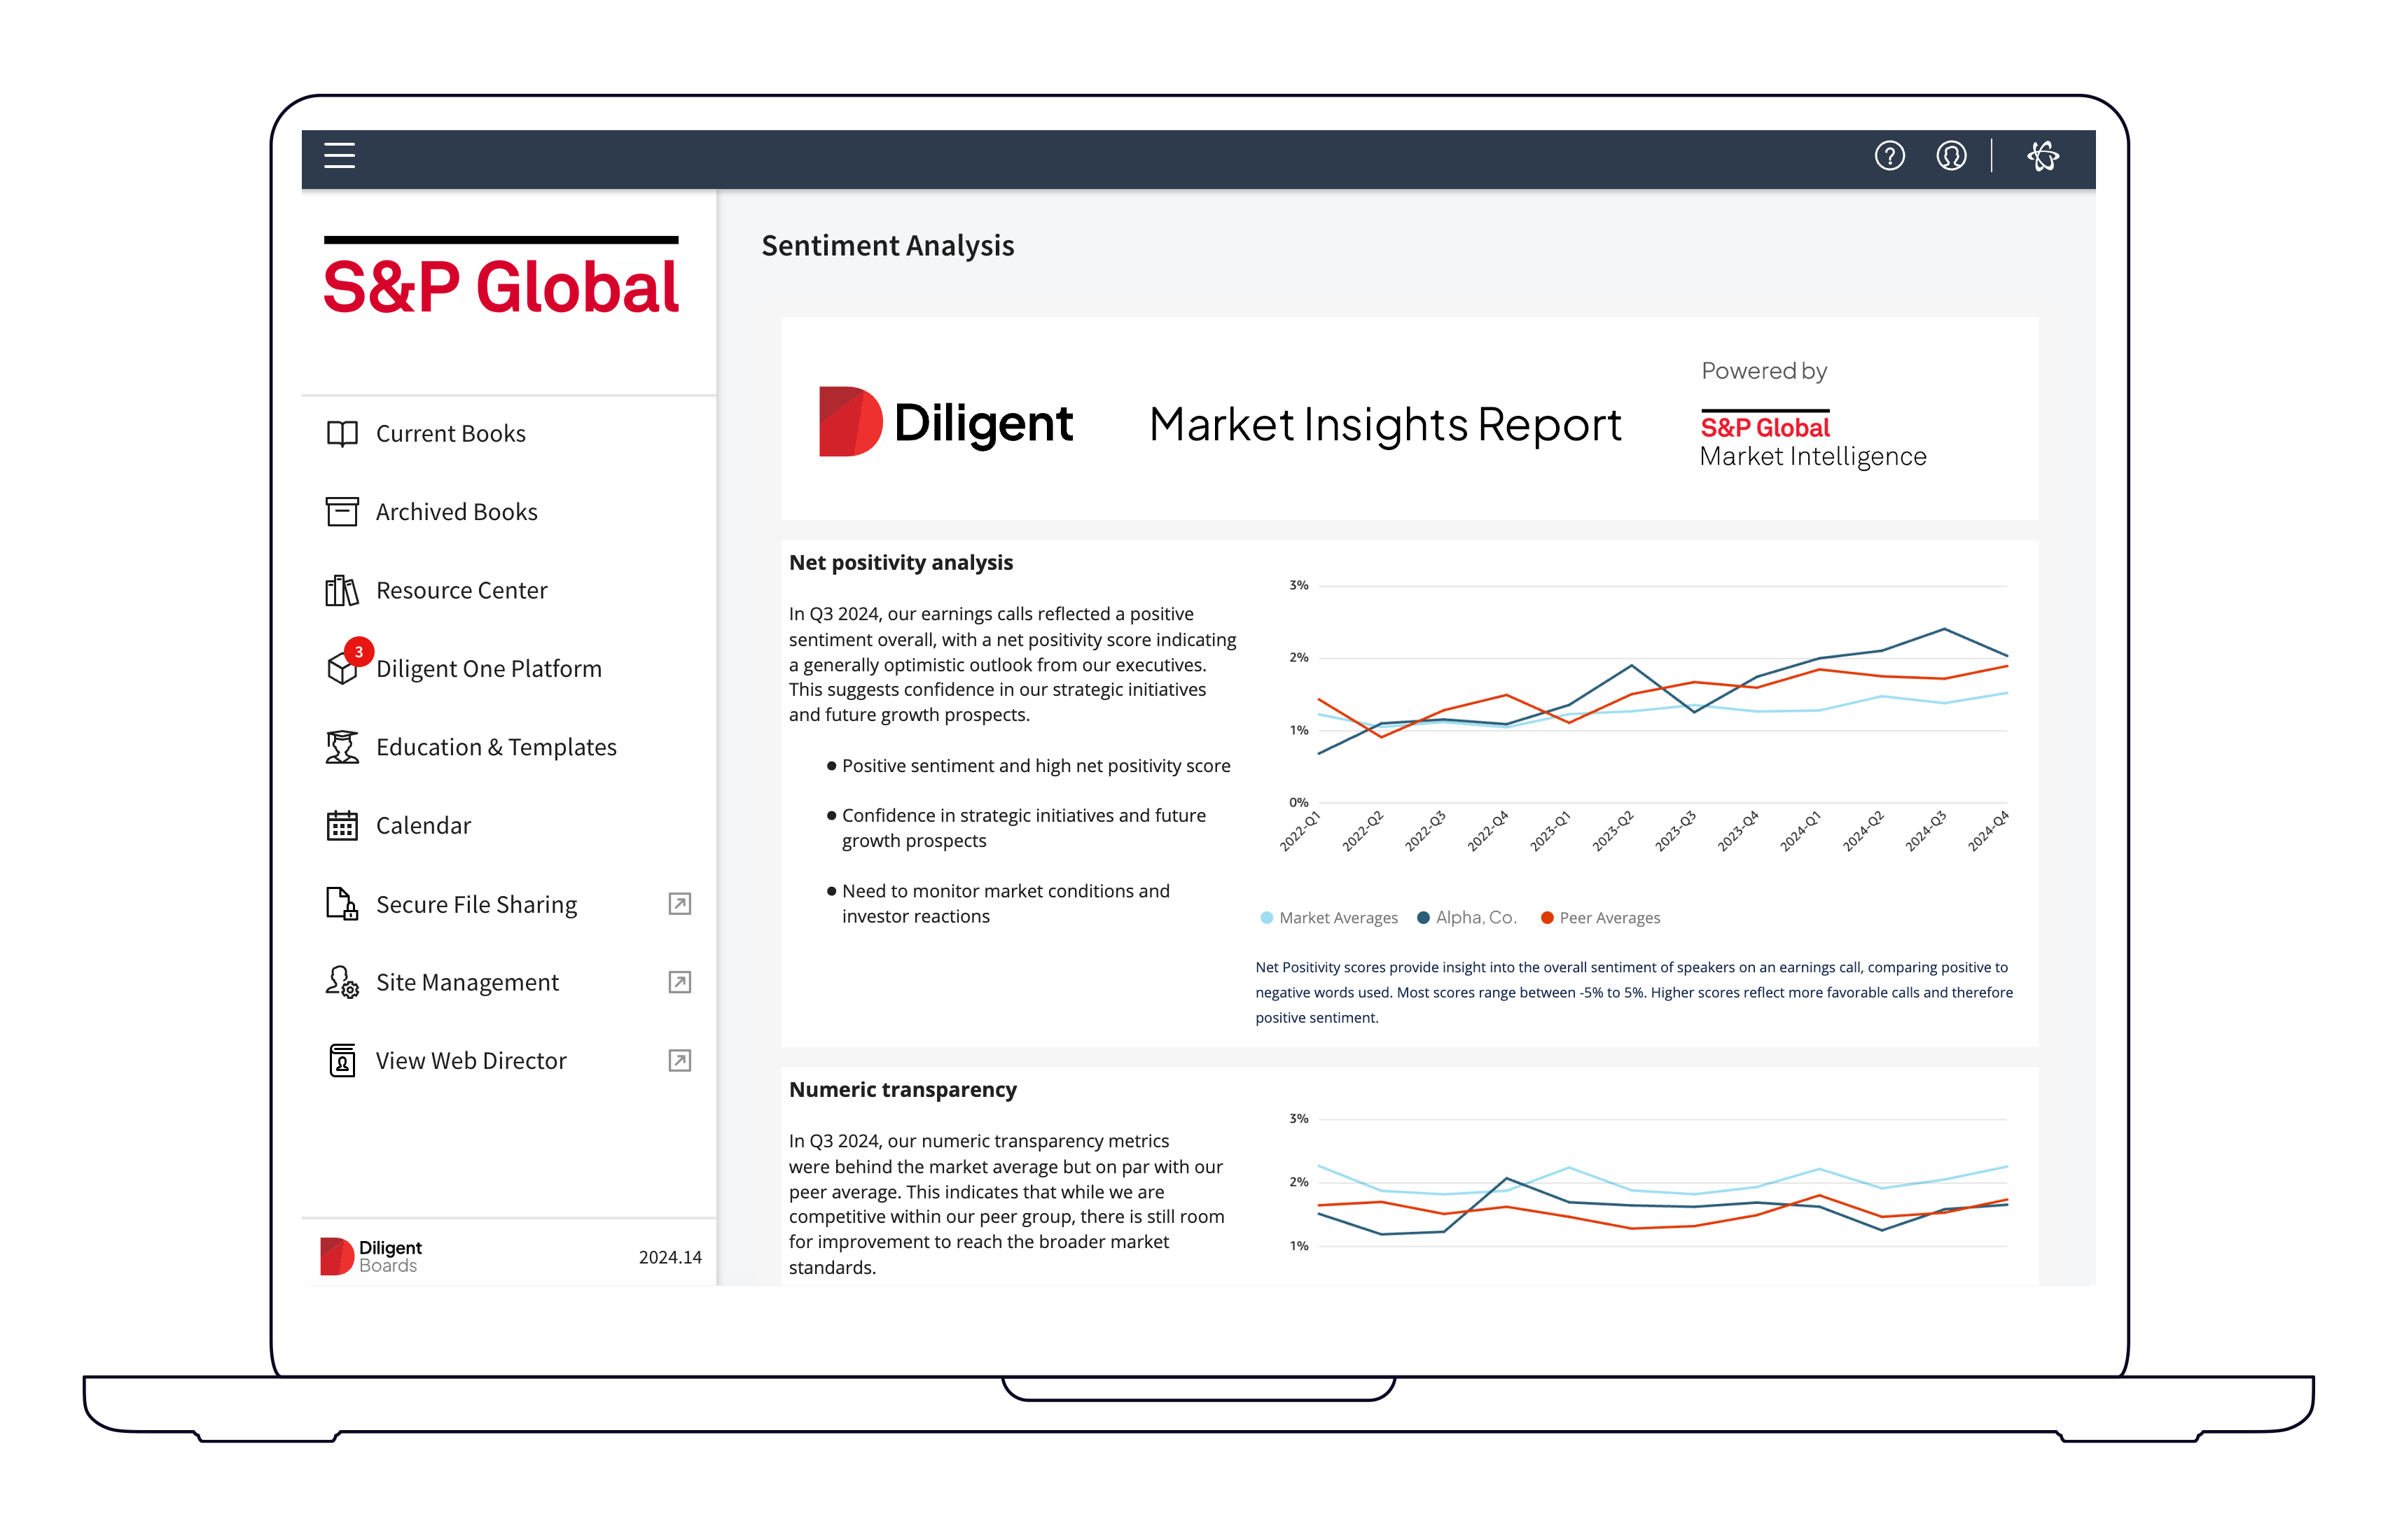Viewport: 2381px width, 1540px height.
Task: Click the S&P Global logo in sidebar
Action: (501, 285)
